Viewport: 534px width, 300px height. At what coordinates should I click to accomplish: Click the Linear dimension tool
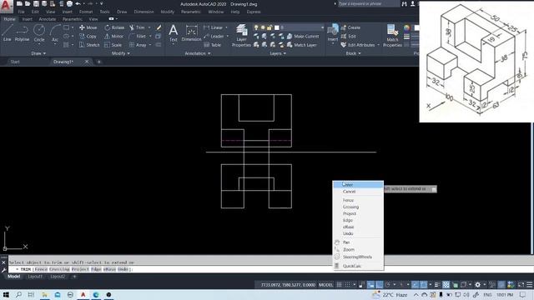click(214, 27)
